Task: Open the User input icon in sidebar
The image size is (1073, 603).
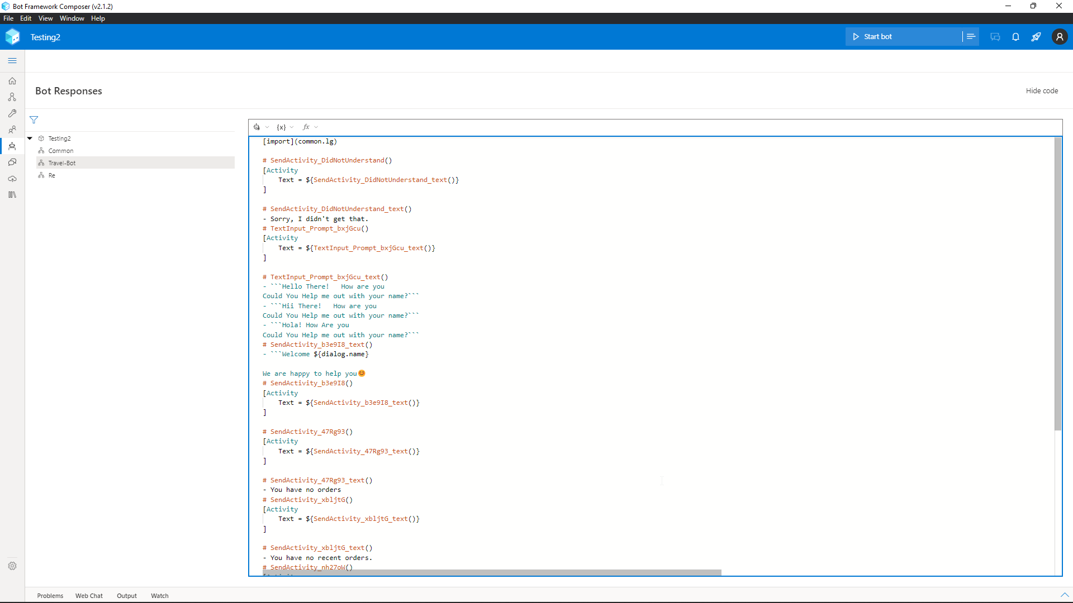Action: click(12, 130)
